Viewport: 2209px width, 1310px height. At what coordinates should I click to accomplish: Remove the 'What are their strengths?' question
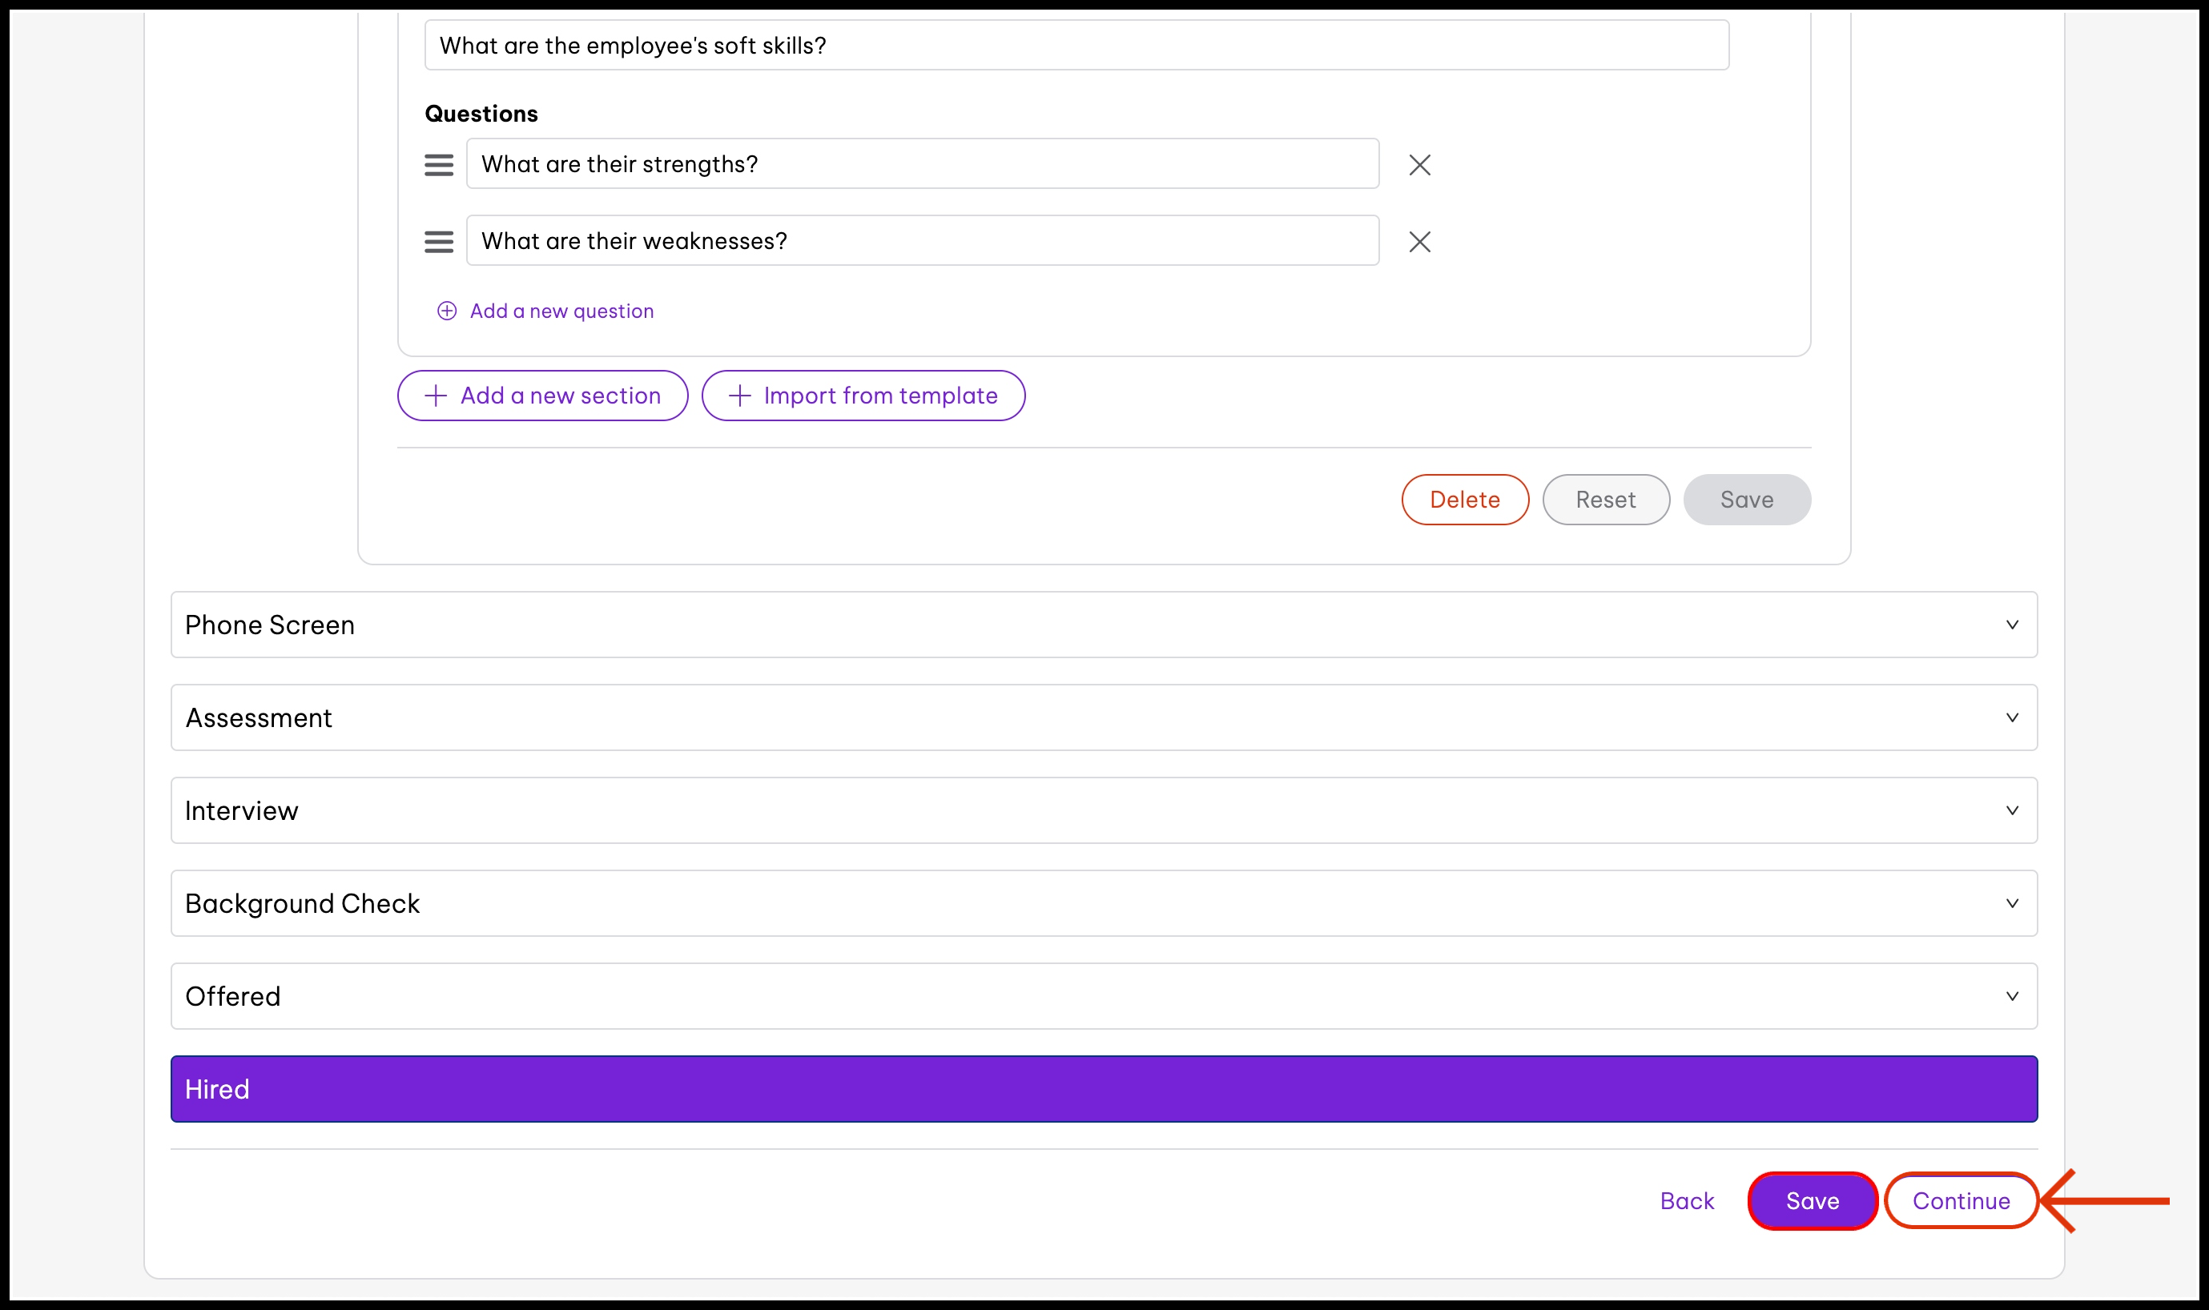tap(1418, 165)
